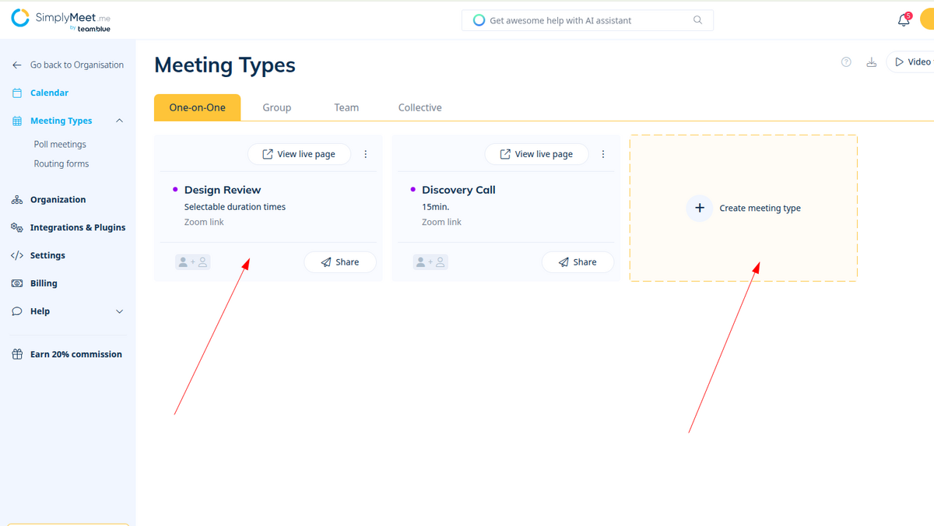This screenshot has height=526, width=934.
Task: Click the user avatar at top right
Action: (927, 20)
